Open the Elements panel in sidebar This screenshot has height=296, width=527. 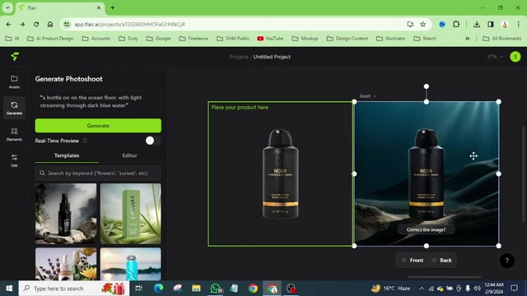14,134
